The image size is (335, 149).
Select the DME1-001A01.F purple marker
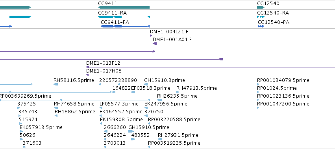tap(155, 44)
